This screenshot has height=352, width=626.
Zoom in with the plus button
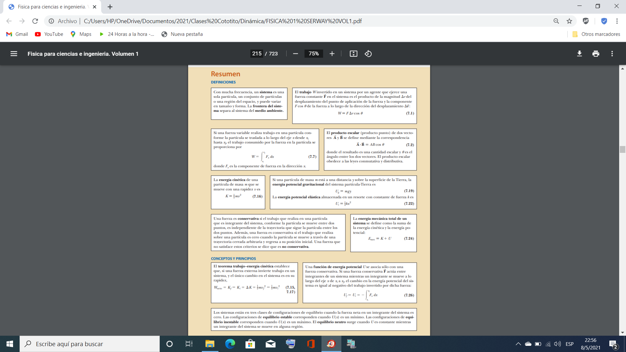coord(332,54)
